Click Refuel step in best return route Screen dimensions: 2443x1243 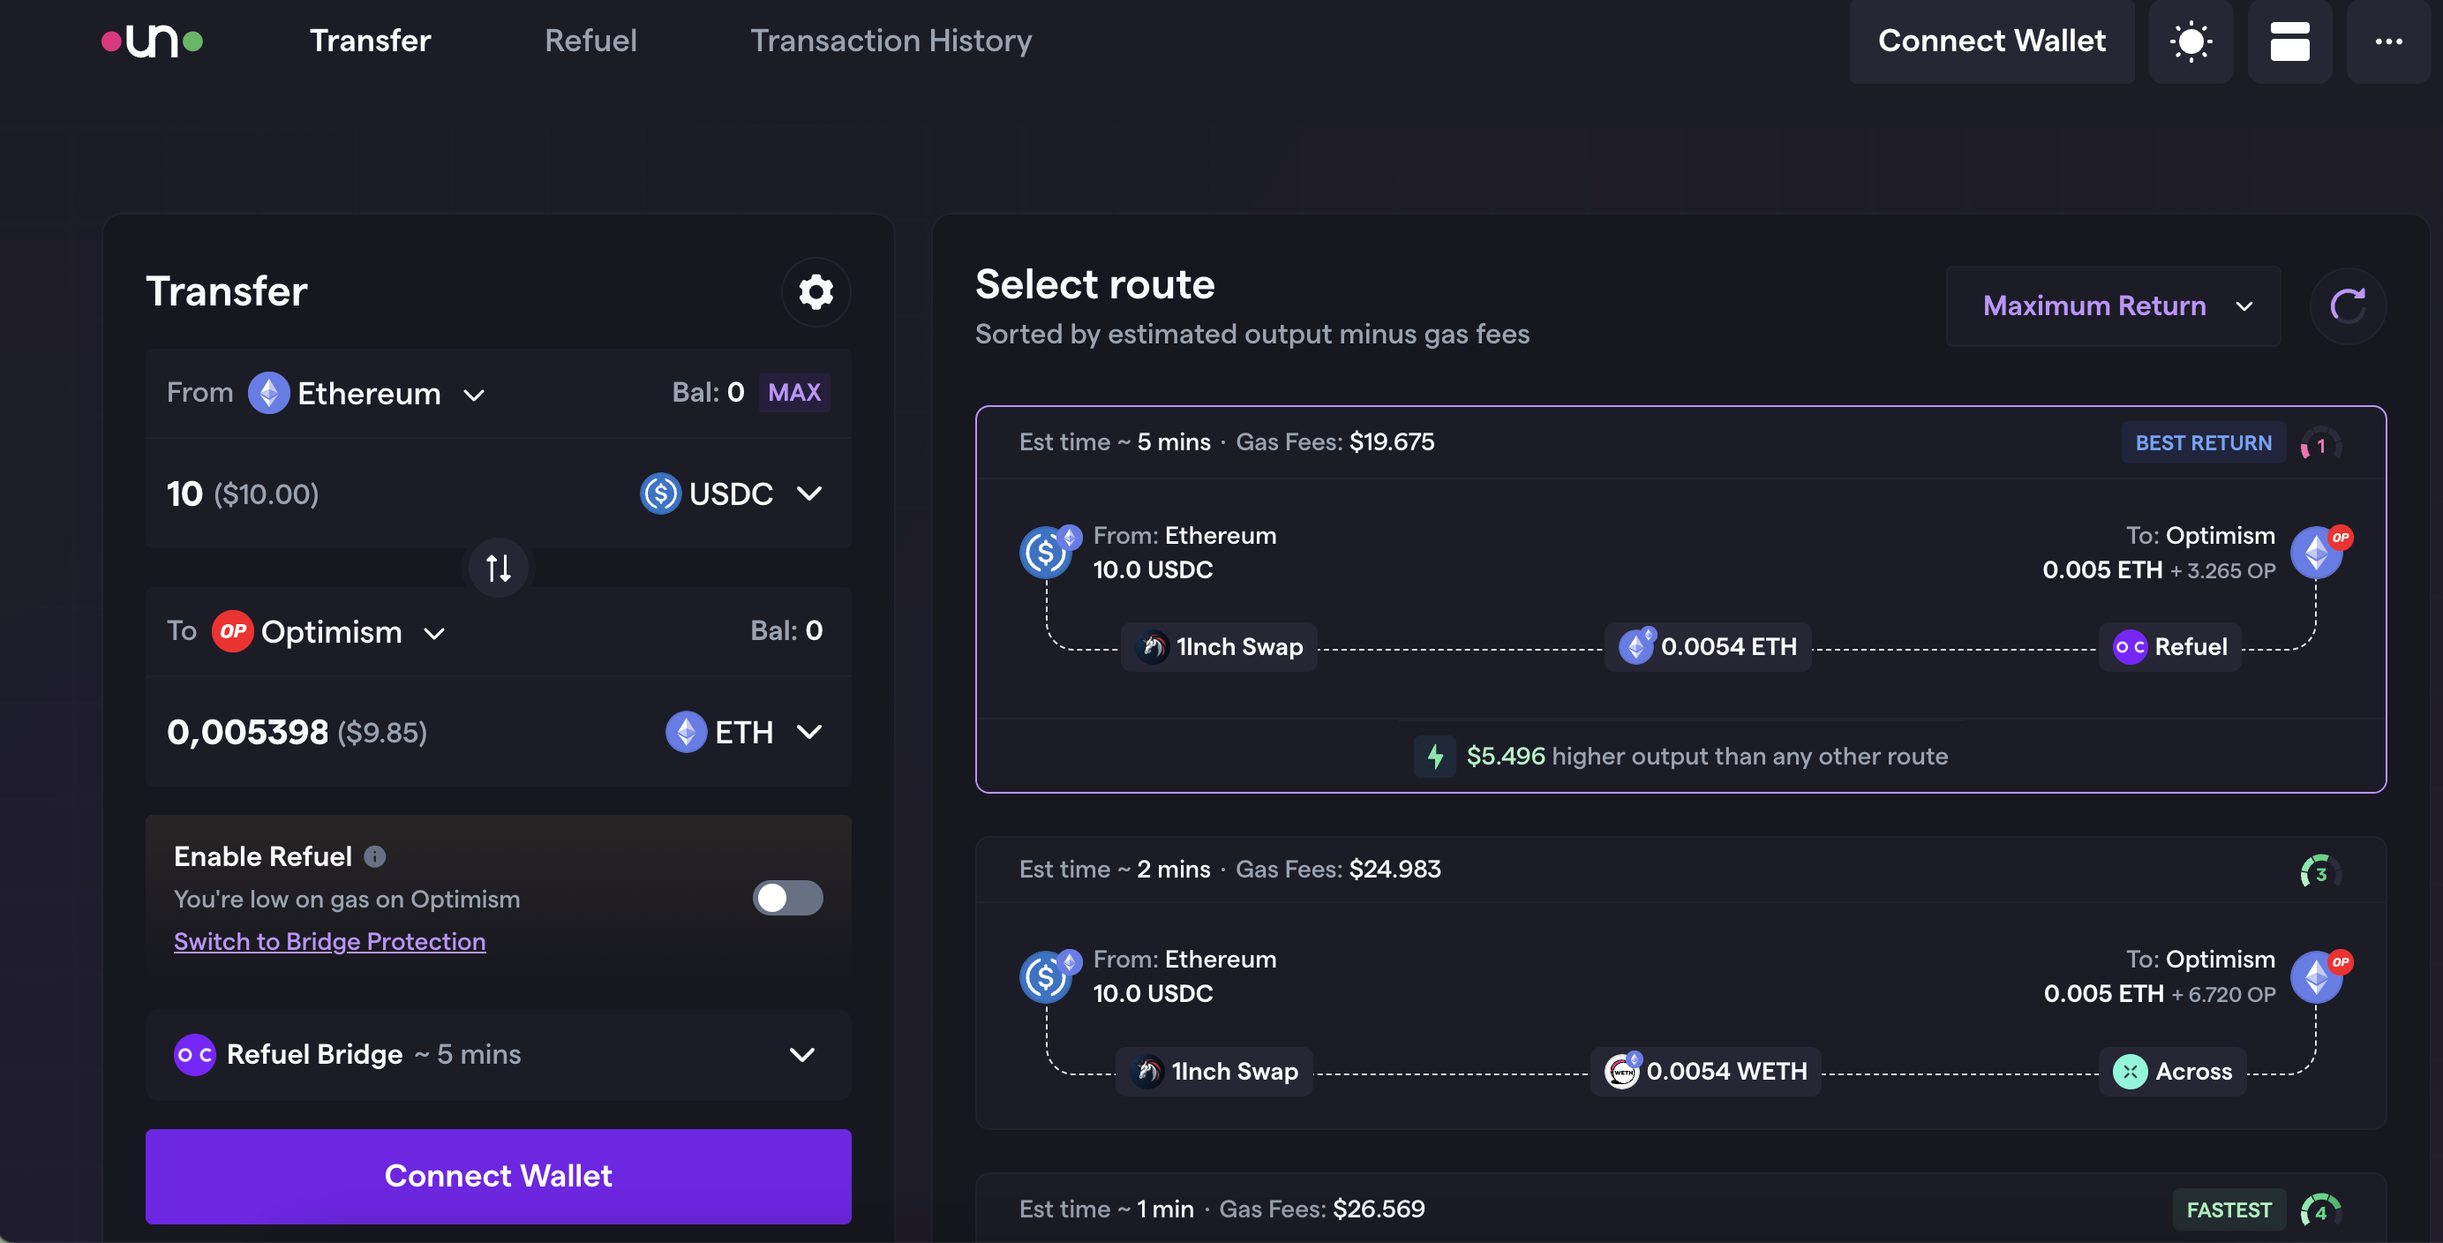2170,647
